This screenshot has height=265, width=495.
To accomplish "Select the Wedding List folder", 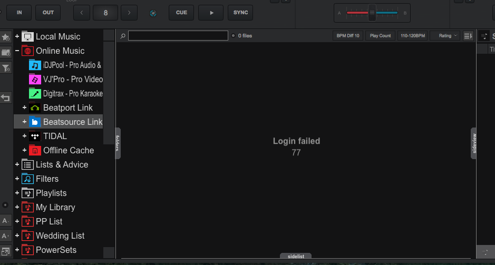I will 60,235.
